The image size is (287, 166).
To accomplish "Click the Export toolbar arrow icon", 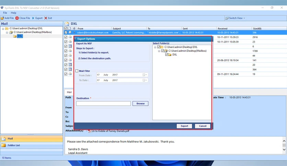I will click(33, 18).
